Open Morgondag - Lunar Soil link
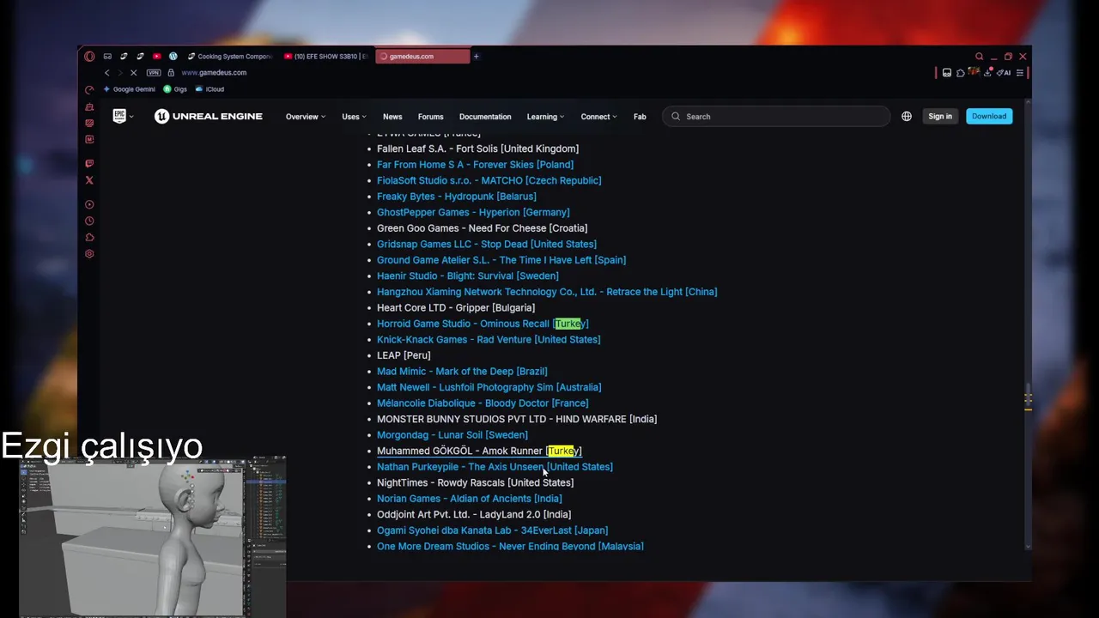 coord(452,434)
